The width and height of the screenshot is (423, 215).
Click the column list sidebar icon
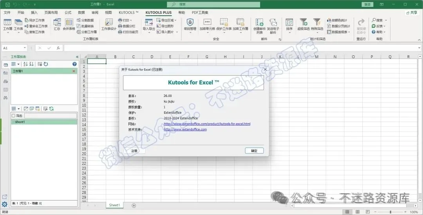tap(5, 90)
